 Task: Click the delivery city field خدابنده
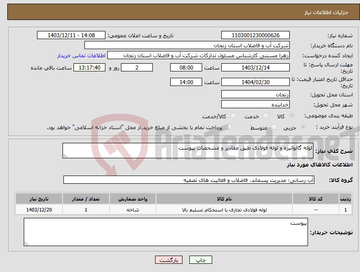coord(256,105)
